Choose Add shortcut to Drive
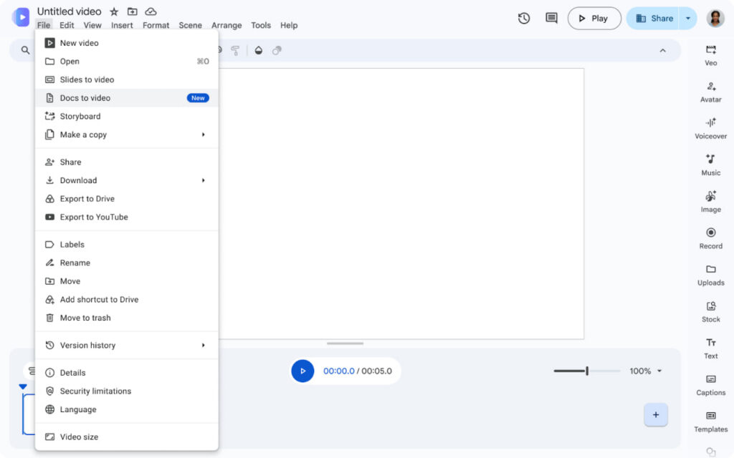 pyautogui.click(x=127, y=300)
